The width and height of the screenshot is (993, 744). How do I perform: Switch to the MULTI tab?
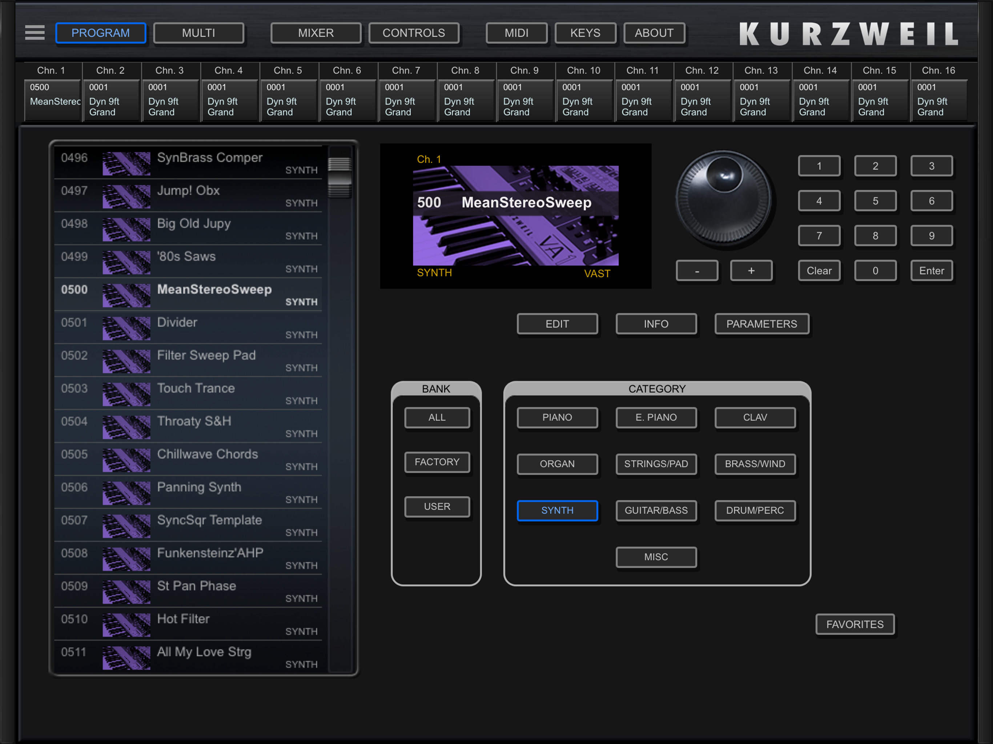[x=198, y=33]
